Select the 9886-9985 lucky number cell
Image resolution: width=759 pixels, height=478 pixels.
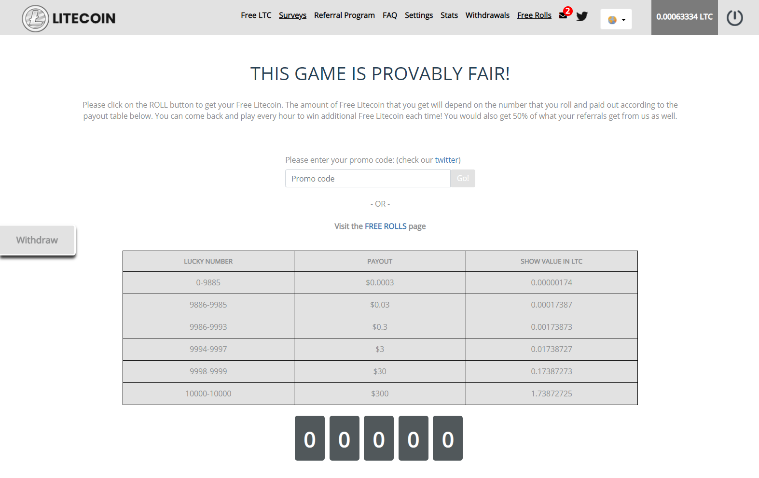tap(208, 305)
